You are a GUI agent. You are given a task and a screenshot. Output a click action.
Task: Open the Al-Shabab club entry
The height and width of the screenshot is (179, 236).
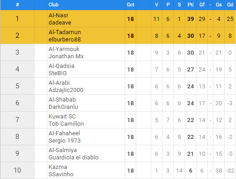[62, 99]
